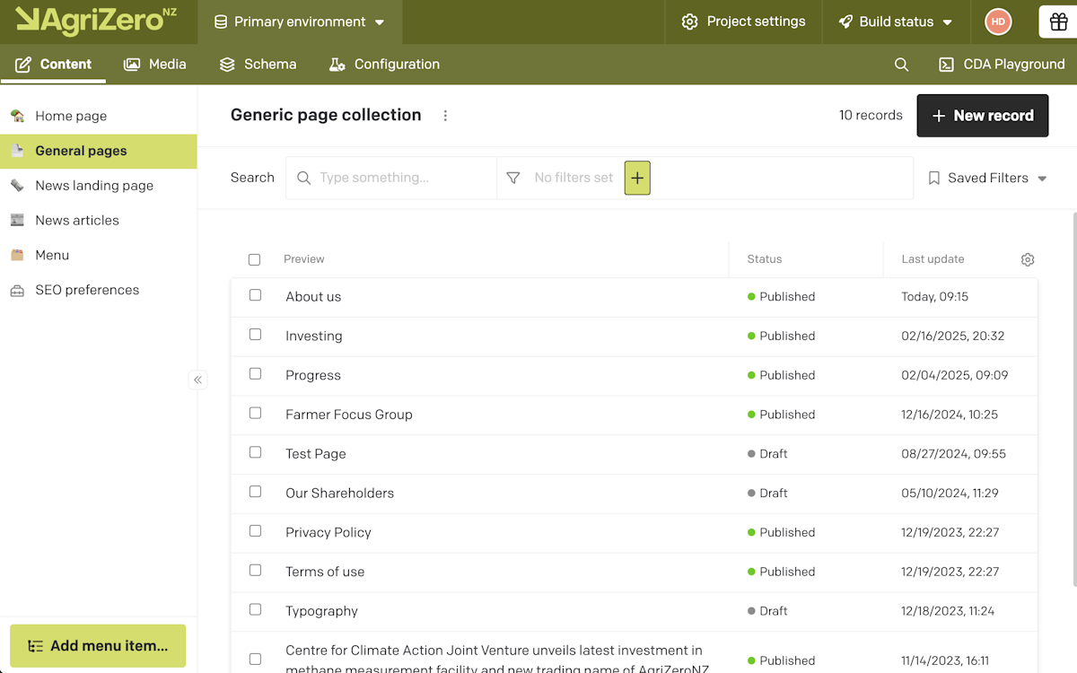
Task: Switch to the Media tab
Action: [155, 65]
